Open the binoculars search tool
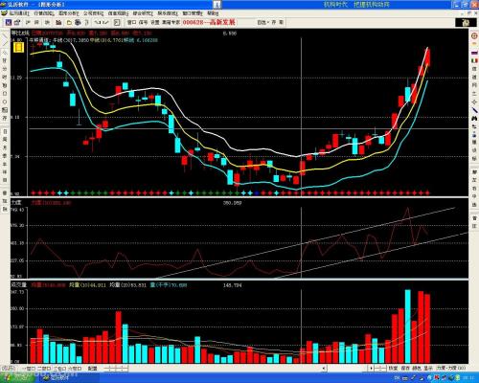This screenshot has height=383, width=479. tap(474, 118)
